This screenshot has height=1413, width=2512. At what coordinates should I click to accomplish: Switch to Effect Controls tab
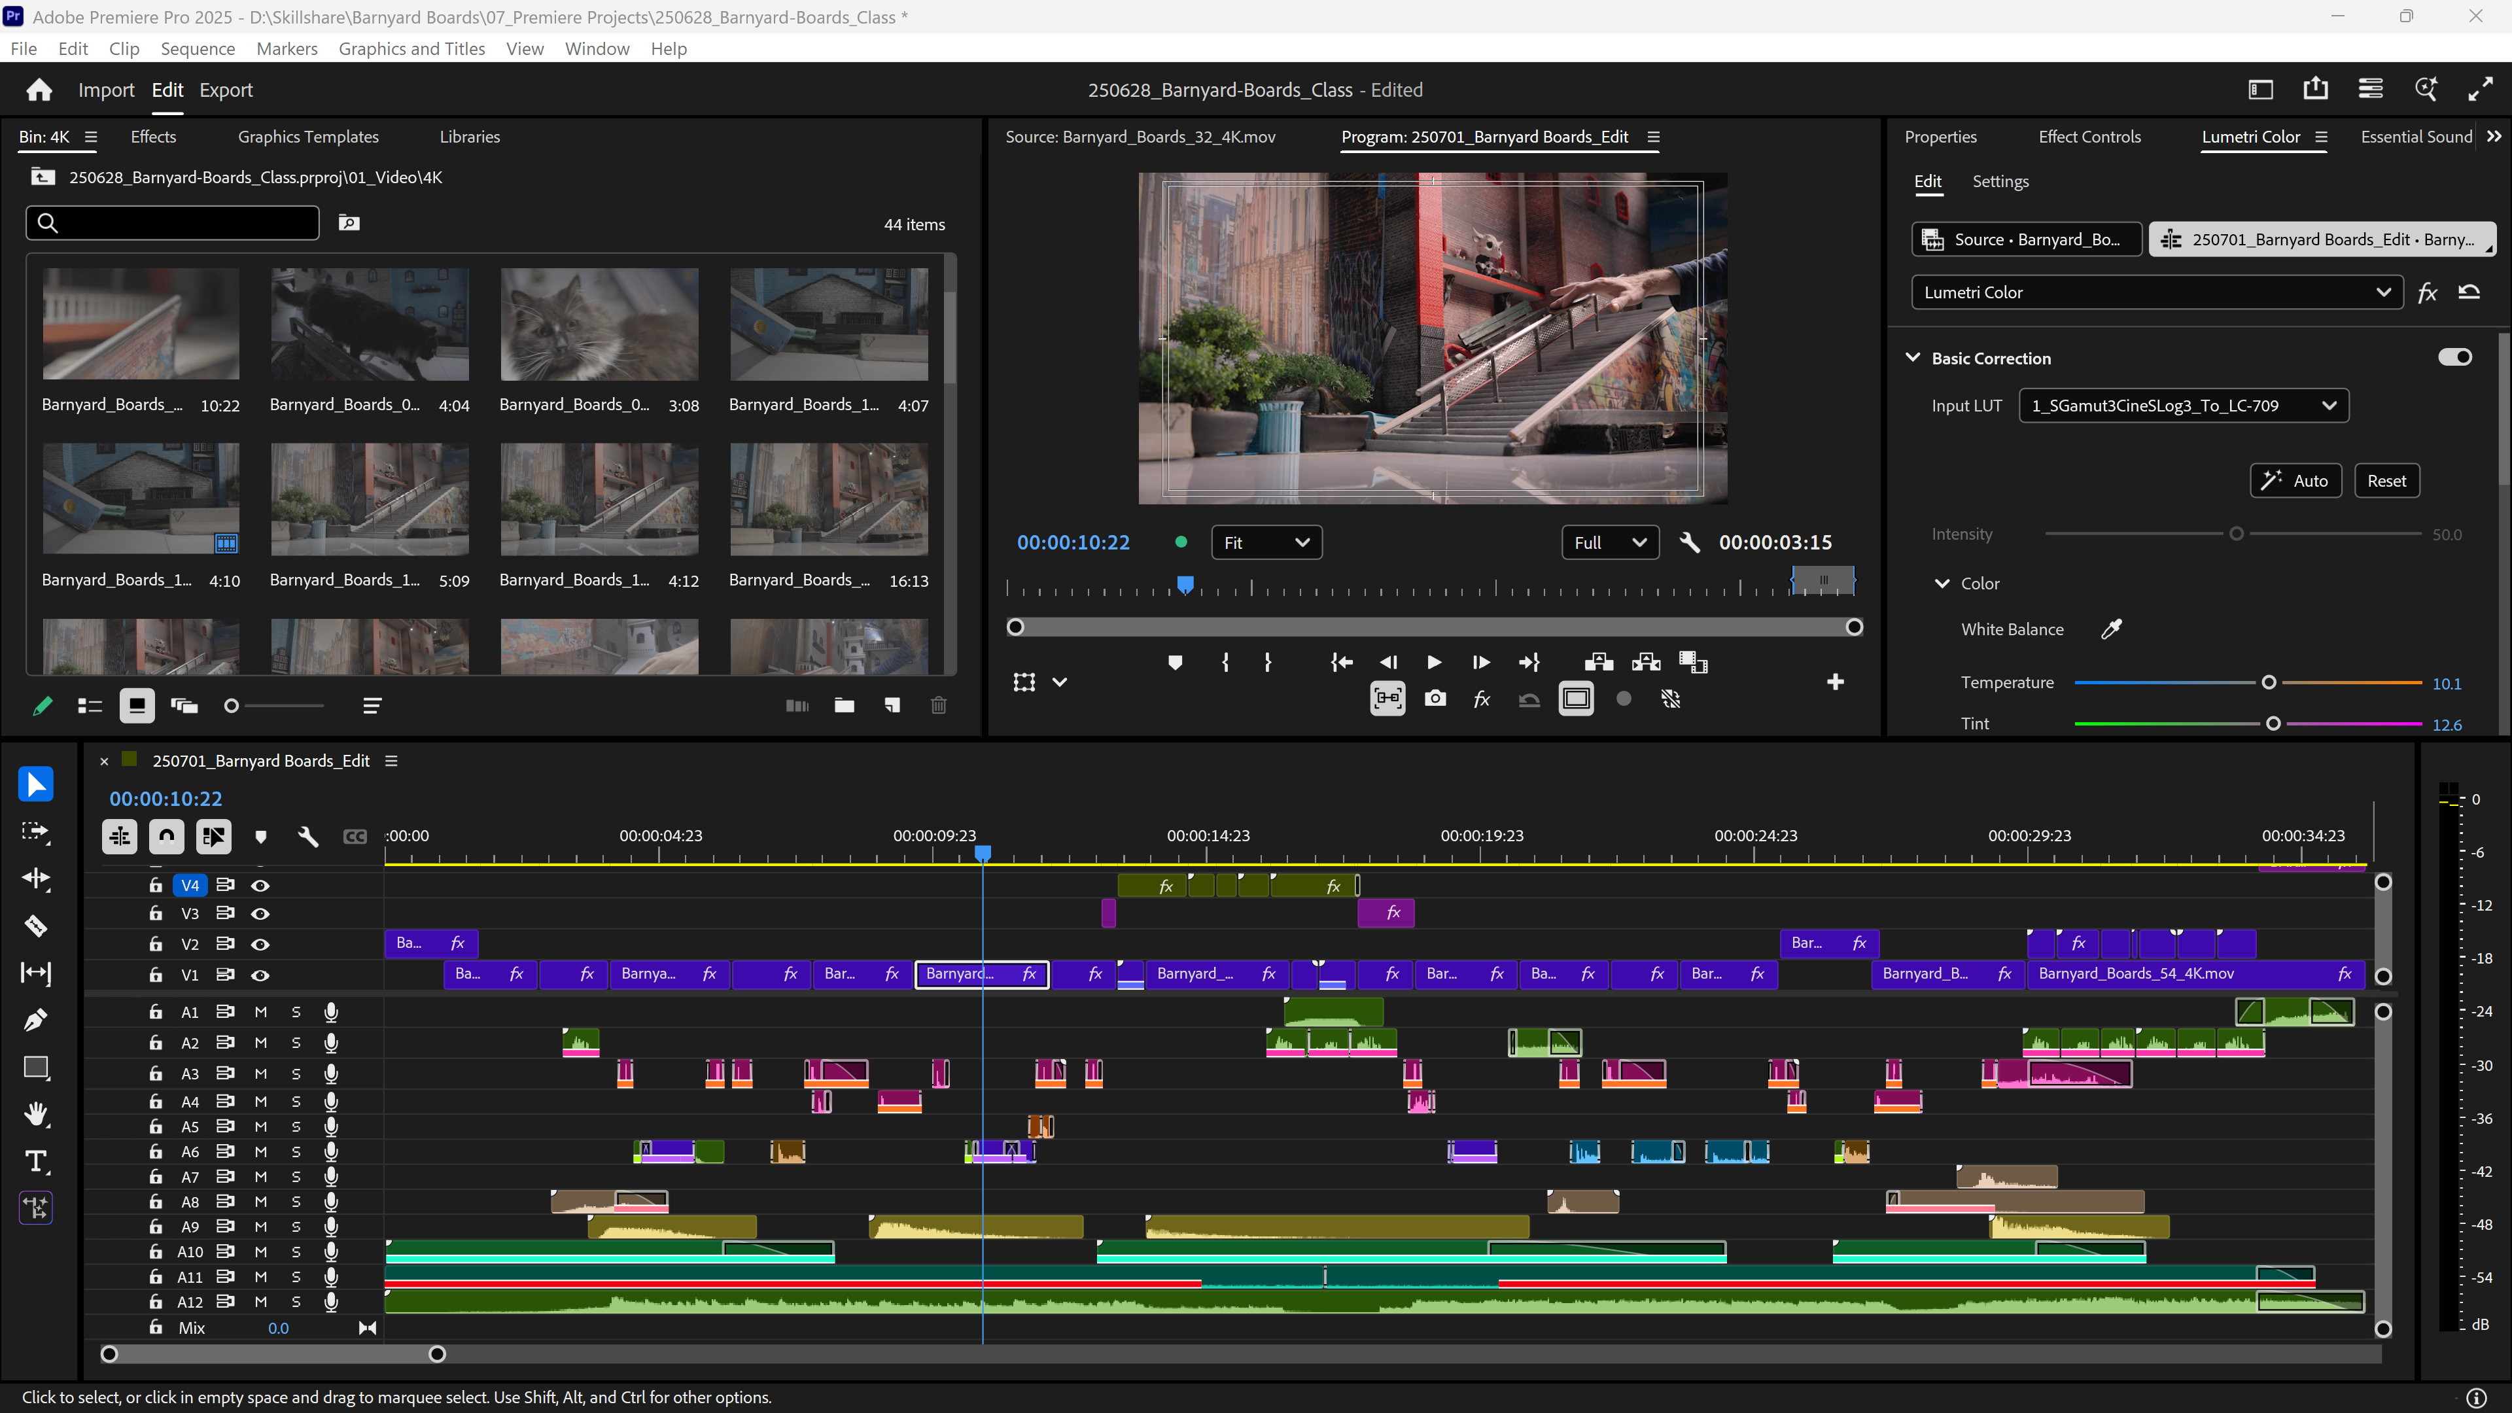pos(2089,137)
